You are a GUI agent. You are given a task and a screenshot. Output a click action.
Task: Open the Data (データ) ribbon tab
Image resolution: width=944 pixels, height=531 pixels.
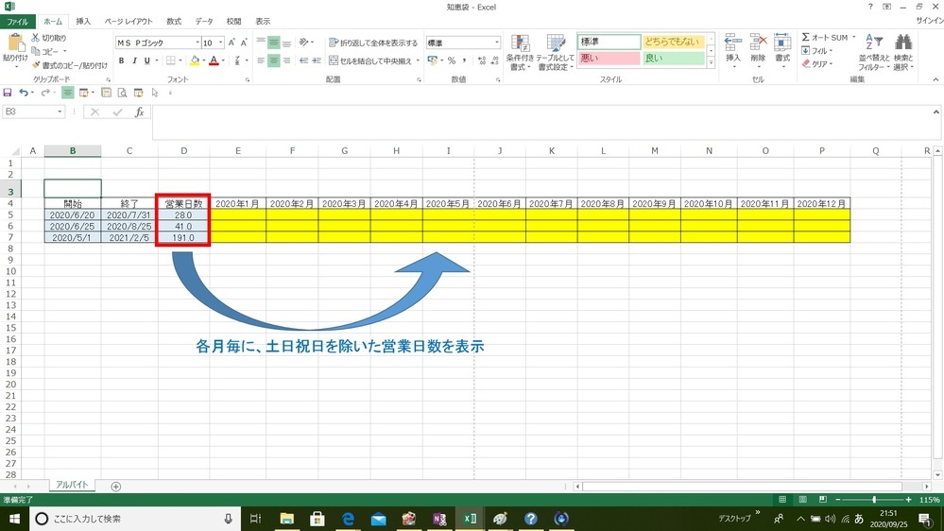(204, 22)
